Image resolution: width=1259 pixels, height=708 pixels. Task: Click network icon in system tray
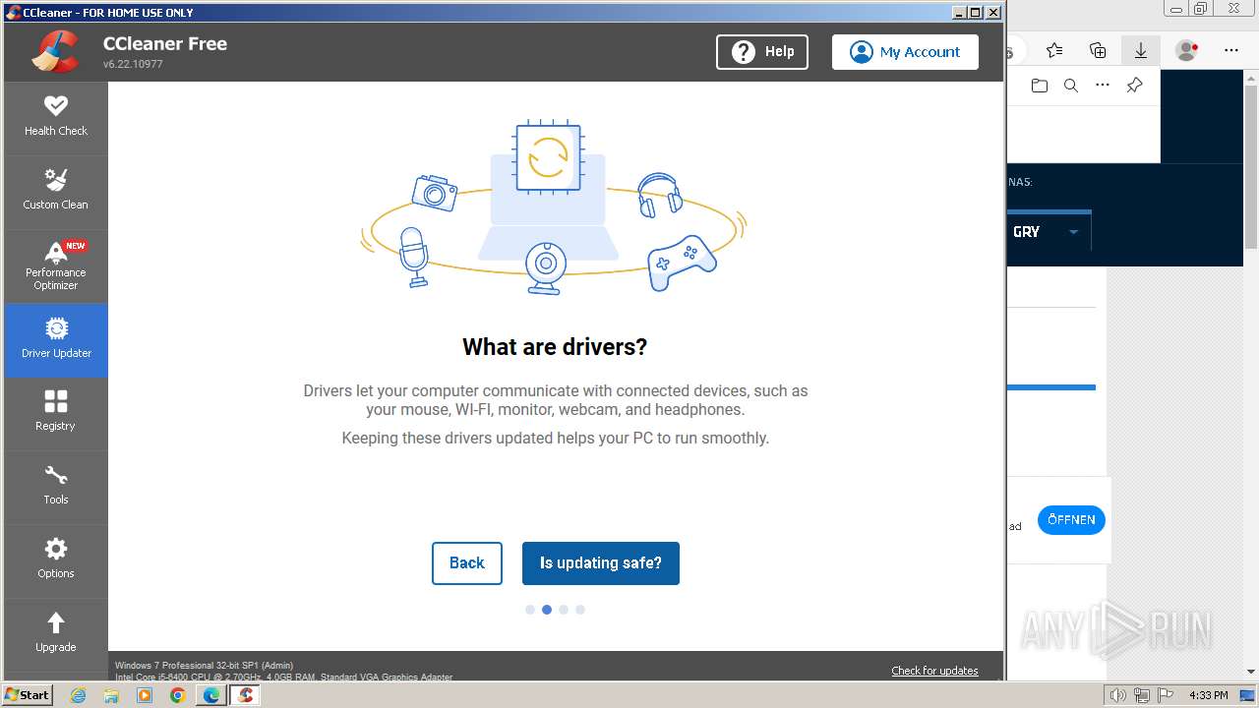click(1142, 695)
